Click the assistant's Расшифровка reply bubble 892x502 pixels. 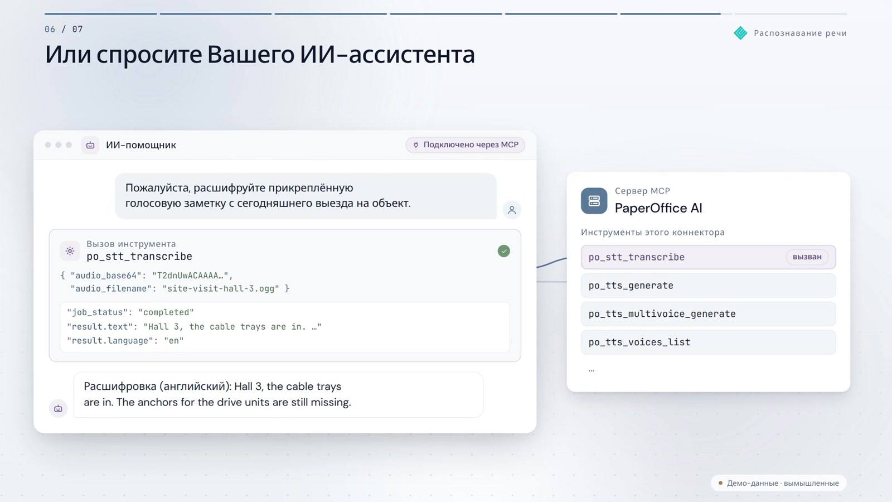click(x=278, y=394)
